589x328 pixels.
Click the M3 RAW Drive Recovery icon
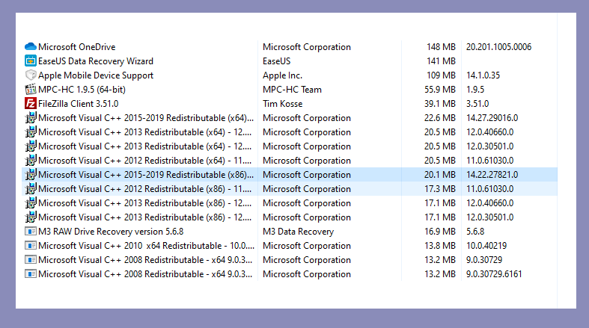pyautogui.click(x=31, y=232)
